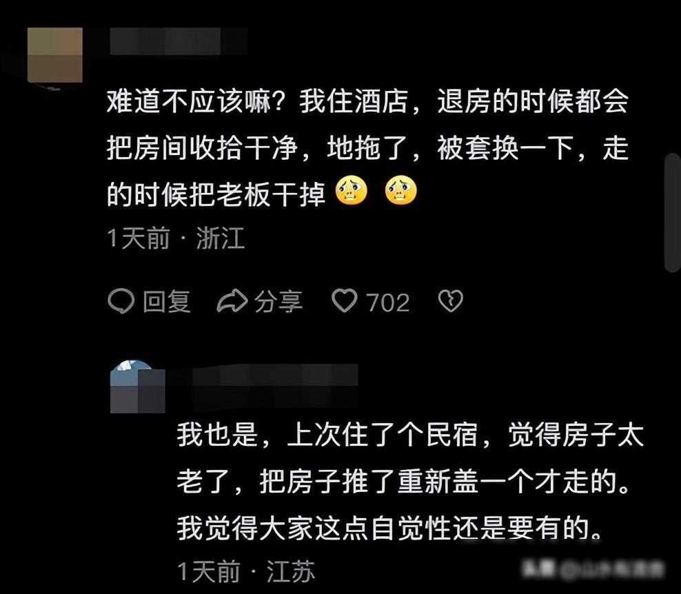Viewport: 681px width, 594px height.
Task: Click the vertical scrollbar handle
Action: point(673,213)
